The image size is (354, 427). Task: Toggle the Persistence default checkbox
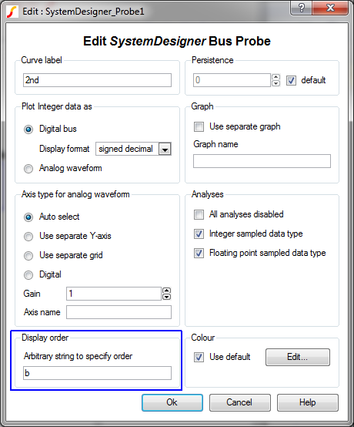291,81
